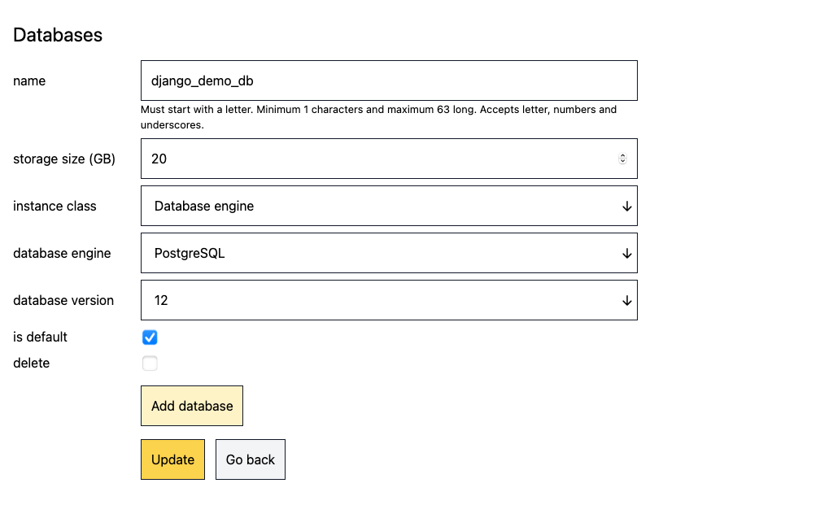833x505 pixels.
Task: Click the 'name' label
Action: coord(29,81)
